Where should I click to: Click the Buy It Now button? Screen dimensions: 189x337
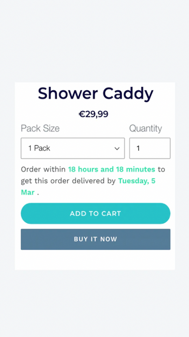pos(96,239)
